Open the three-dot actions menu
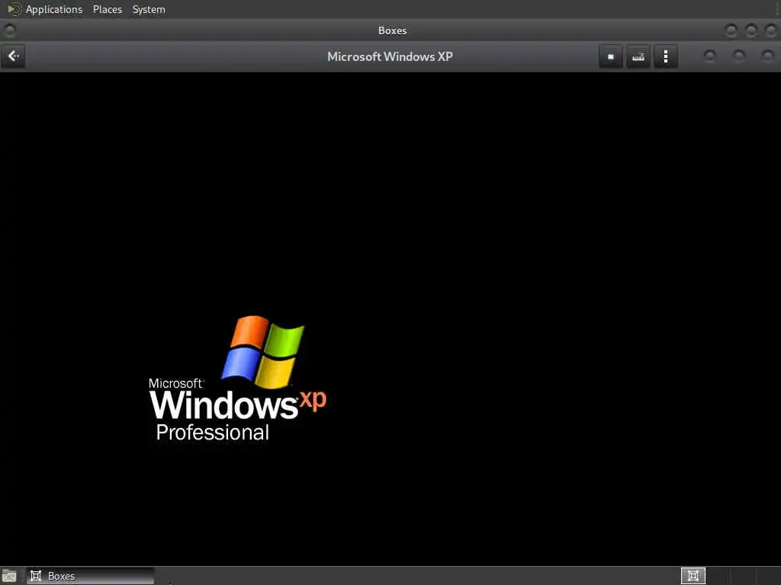The image size is (781, 585). [x=665, y=56]
